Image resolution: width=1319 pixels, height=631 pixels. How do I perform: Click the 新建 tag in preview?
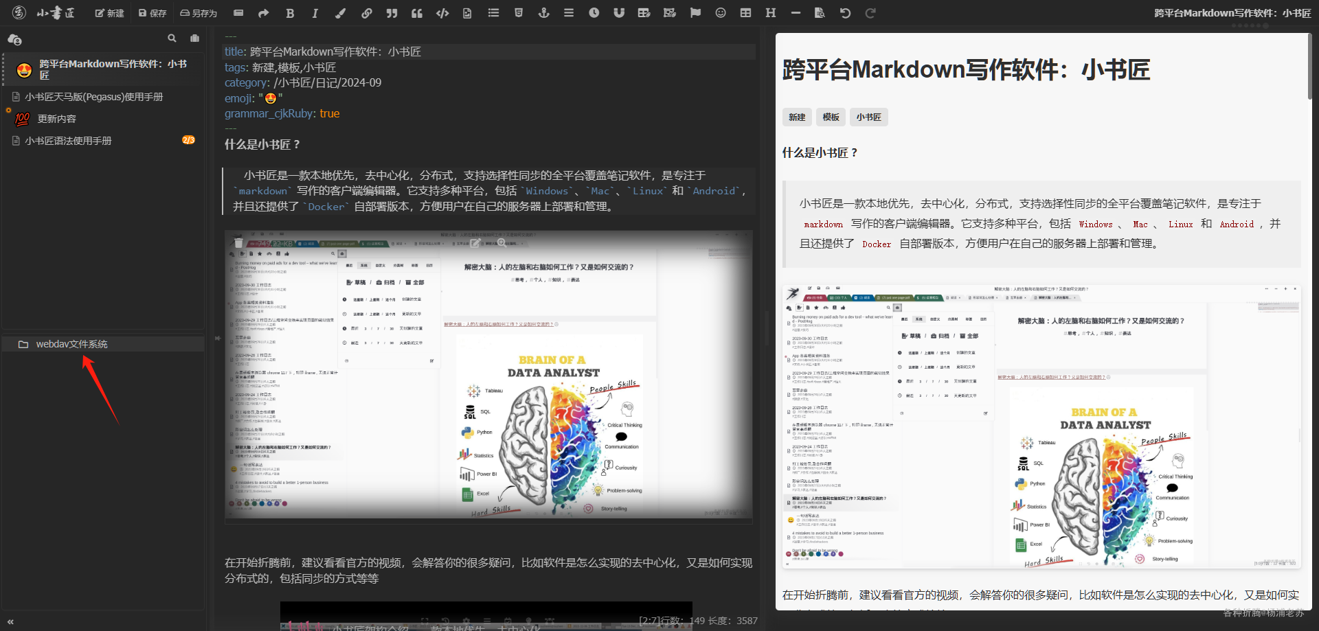[797, 117]
